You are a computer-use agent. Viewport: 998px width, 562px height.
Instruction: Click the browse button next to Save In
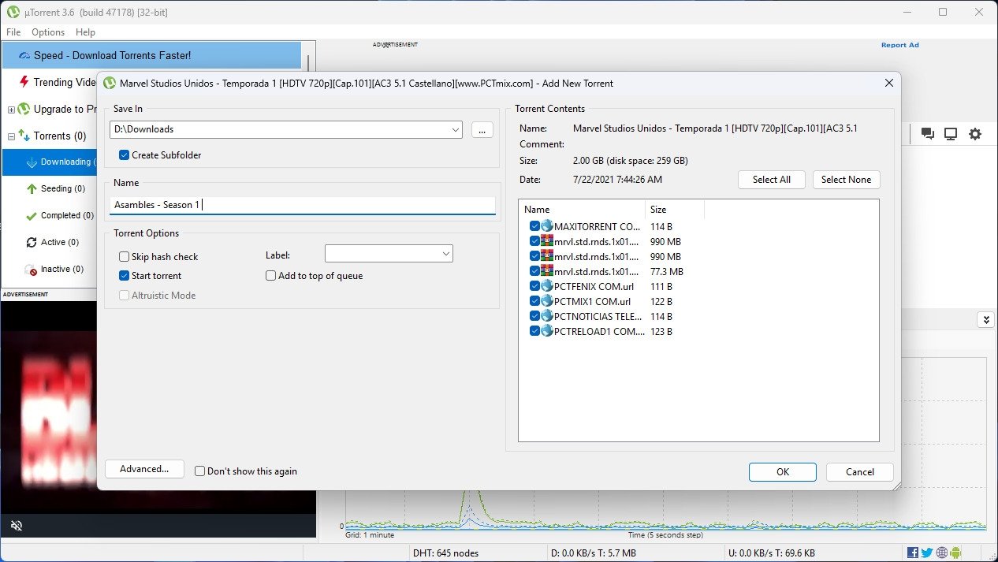[482, 129]
